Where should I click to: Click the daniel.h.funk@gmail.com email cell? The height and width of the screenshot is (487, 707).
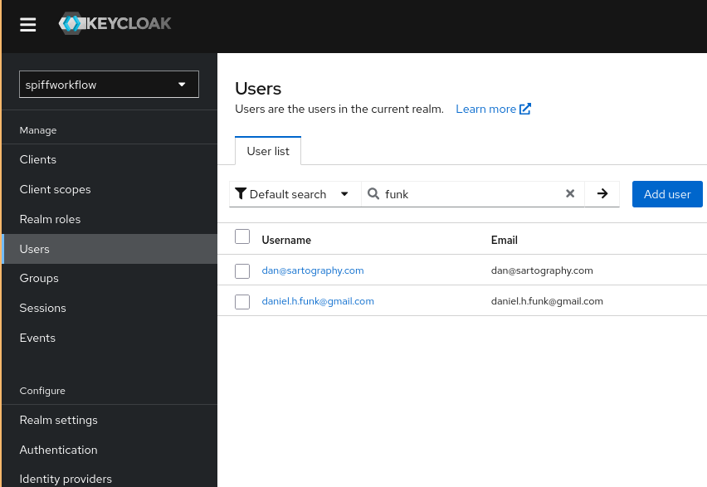click(x=547, y=301)
